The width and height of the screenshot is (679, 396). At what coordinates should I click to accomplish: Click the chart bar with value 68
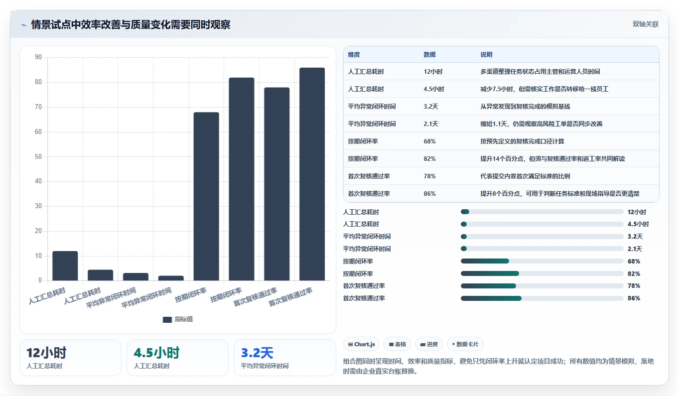206,196
